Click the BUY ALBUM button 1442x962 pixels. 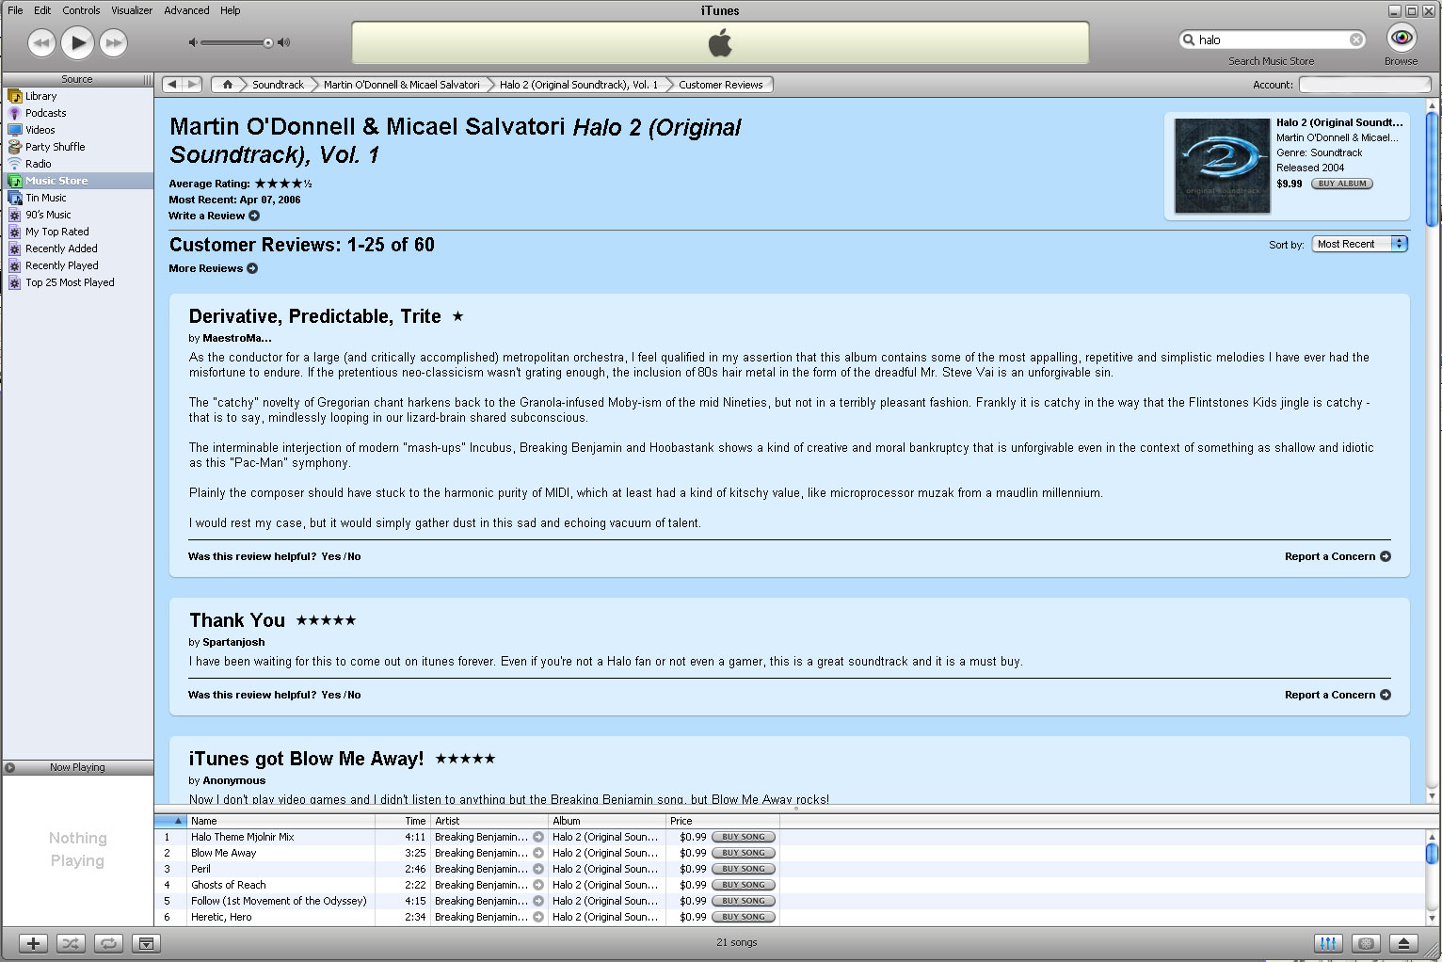(x=1341, y=184)
